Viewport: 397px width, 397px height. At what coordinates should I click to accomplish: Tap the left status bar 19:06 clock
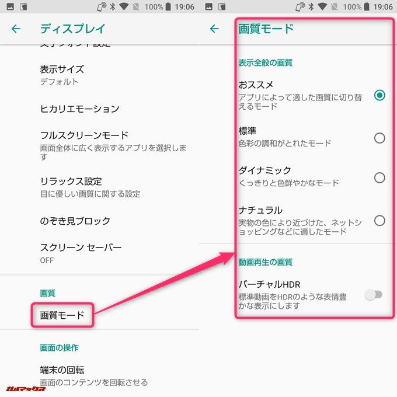coord(184,7)
